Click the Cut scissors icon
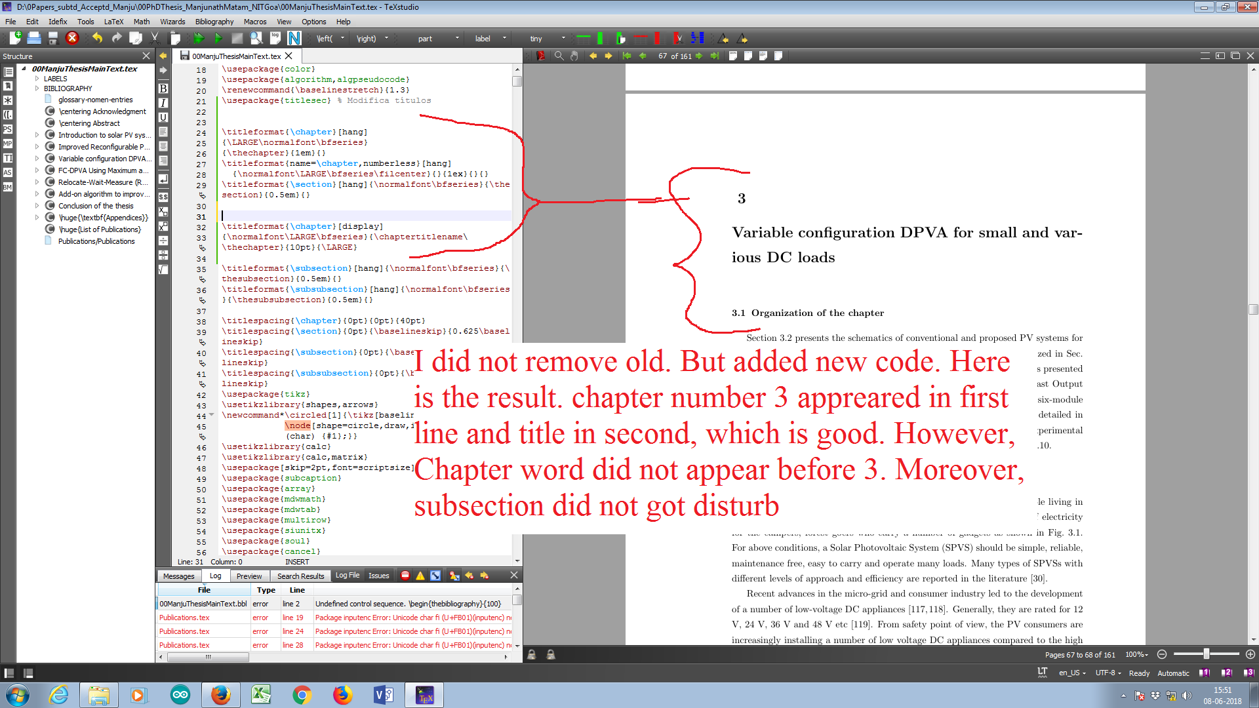1259x708 pixels. point(155,38)
